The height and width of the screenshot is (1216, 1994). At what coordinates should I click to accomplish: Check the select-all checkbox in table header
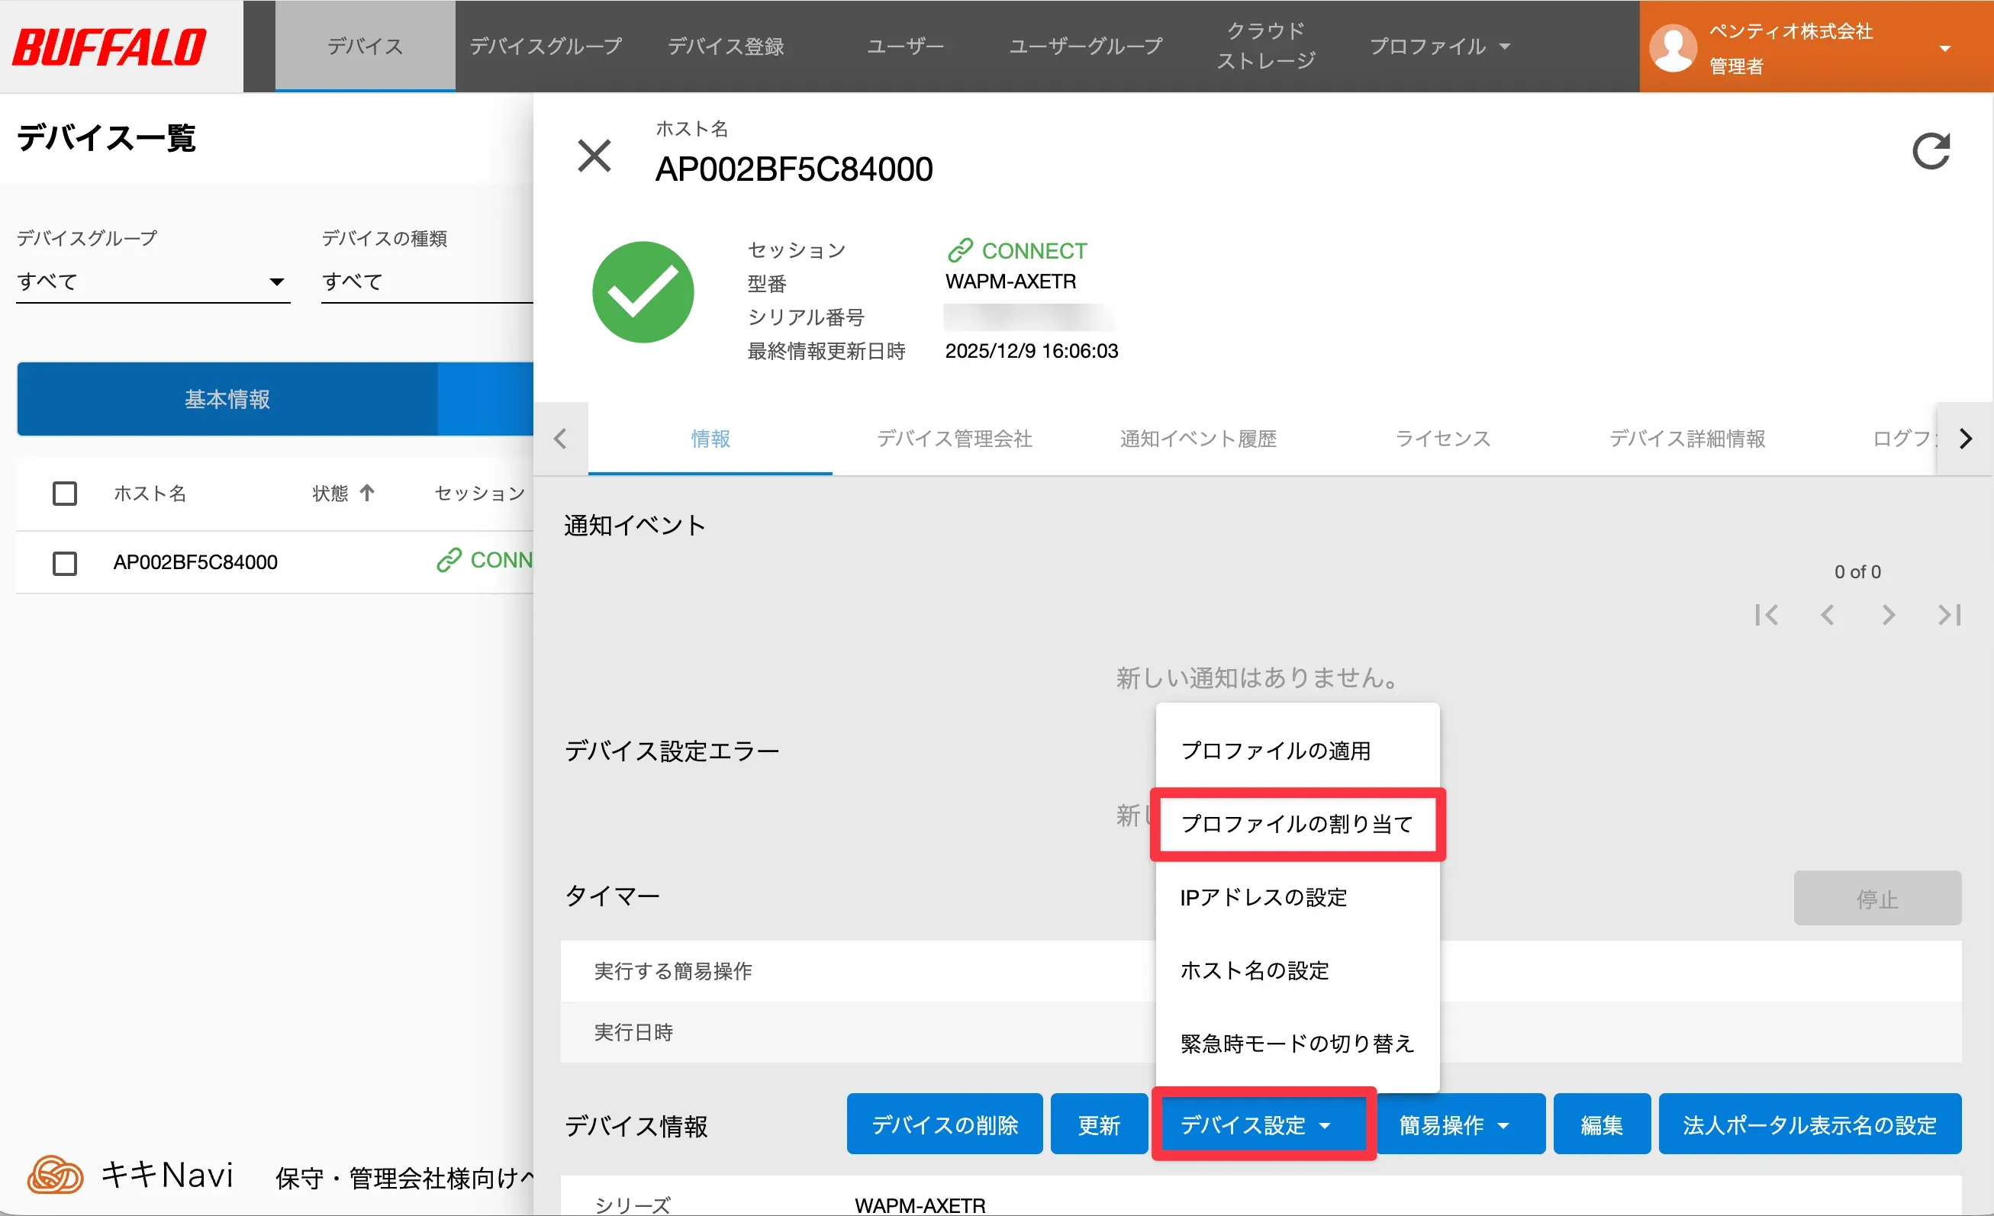pyautogui.click(x=65, y=494)
